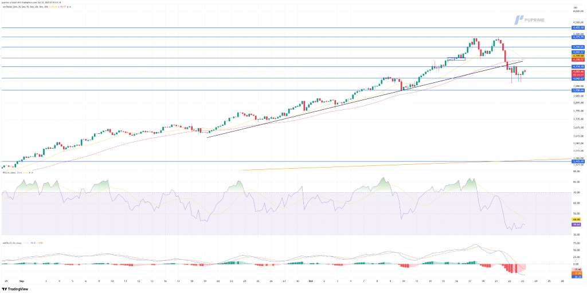Click the yellow 4,199.68 moving average label
Image resolution: width=587 pixels, height=294 pixels.
(577, 55)
